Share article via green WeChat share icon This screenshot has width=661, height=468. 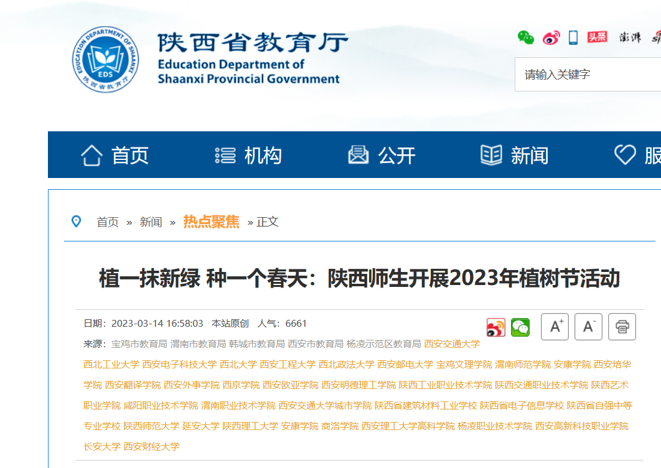520,327
